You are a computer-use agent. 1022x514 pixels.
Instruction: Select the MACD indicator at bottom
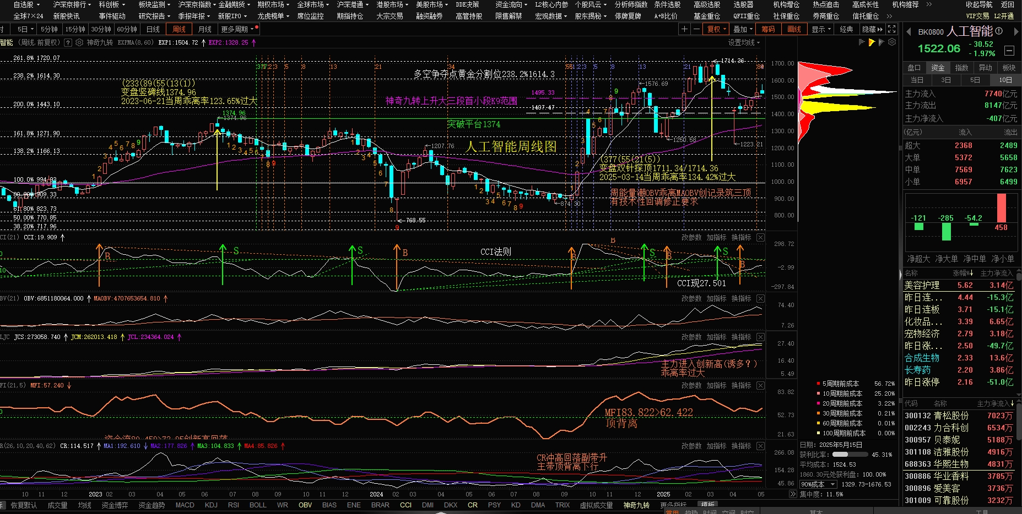click(x=185, y=505)
